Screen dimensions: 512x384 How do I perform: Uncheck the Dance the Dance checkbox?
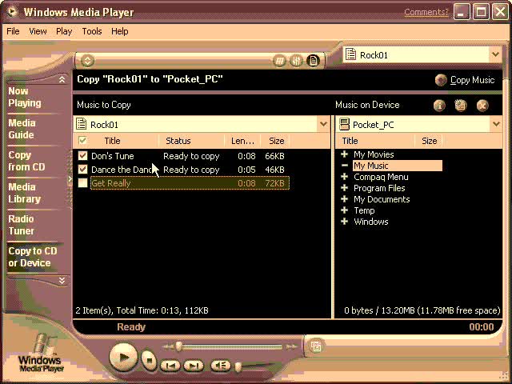(83, 169)
